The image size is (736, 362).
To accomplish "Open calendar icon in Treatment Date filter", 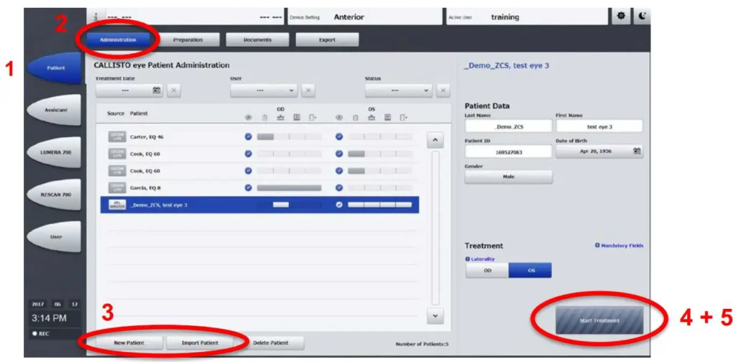I will [157, 90].
